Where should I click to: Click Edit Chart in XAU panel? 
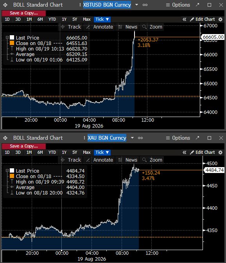tap(202, 152)
